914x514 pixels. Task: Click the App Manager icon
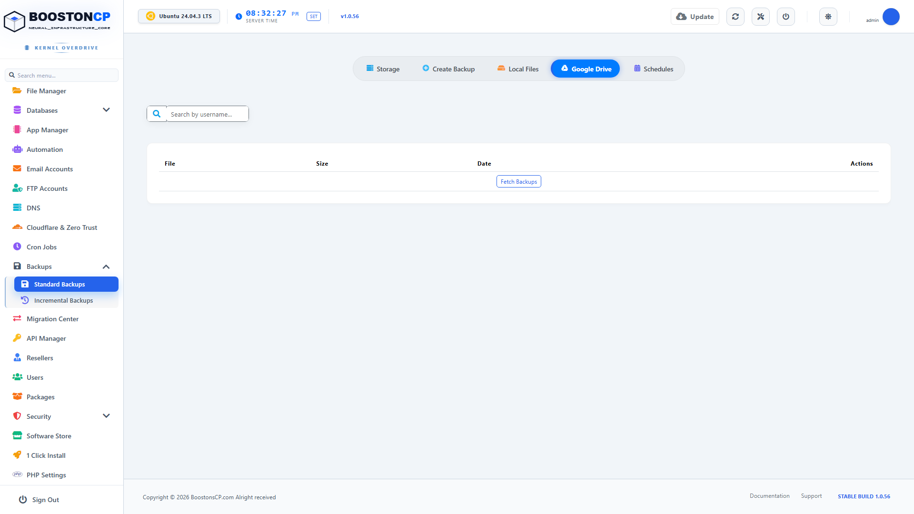[x=17, y=129]
